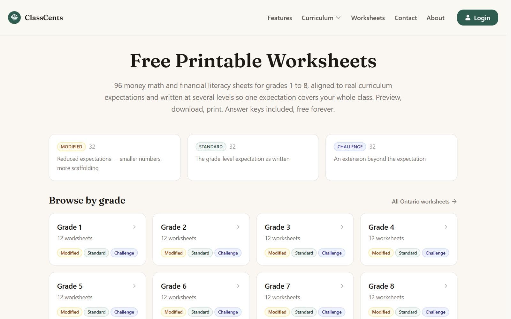511x319 pixels.
Task: Click the Standard tag on Grade 2
Action: tap(200, 253)
